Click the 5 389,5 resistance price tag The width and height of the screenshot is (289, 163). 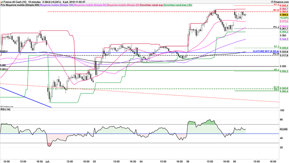[x=284, y=12]
